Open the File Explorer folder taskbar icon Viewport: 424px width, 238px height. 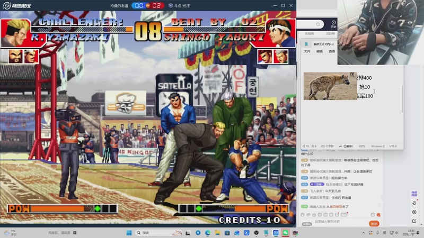point(217,233)
